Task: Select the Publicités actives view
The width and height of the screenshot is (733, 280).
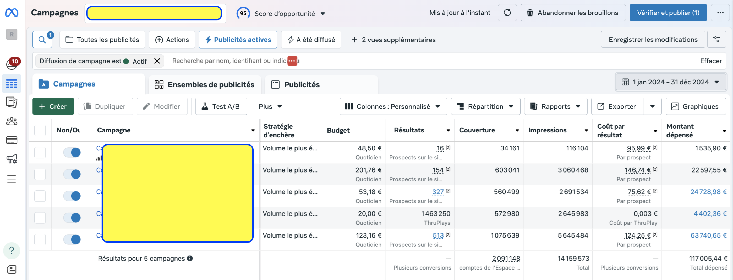Action: [238, 40]
